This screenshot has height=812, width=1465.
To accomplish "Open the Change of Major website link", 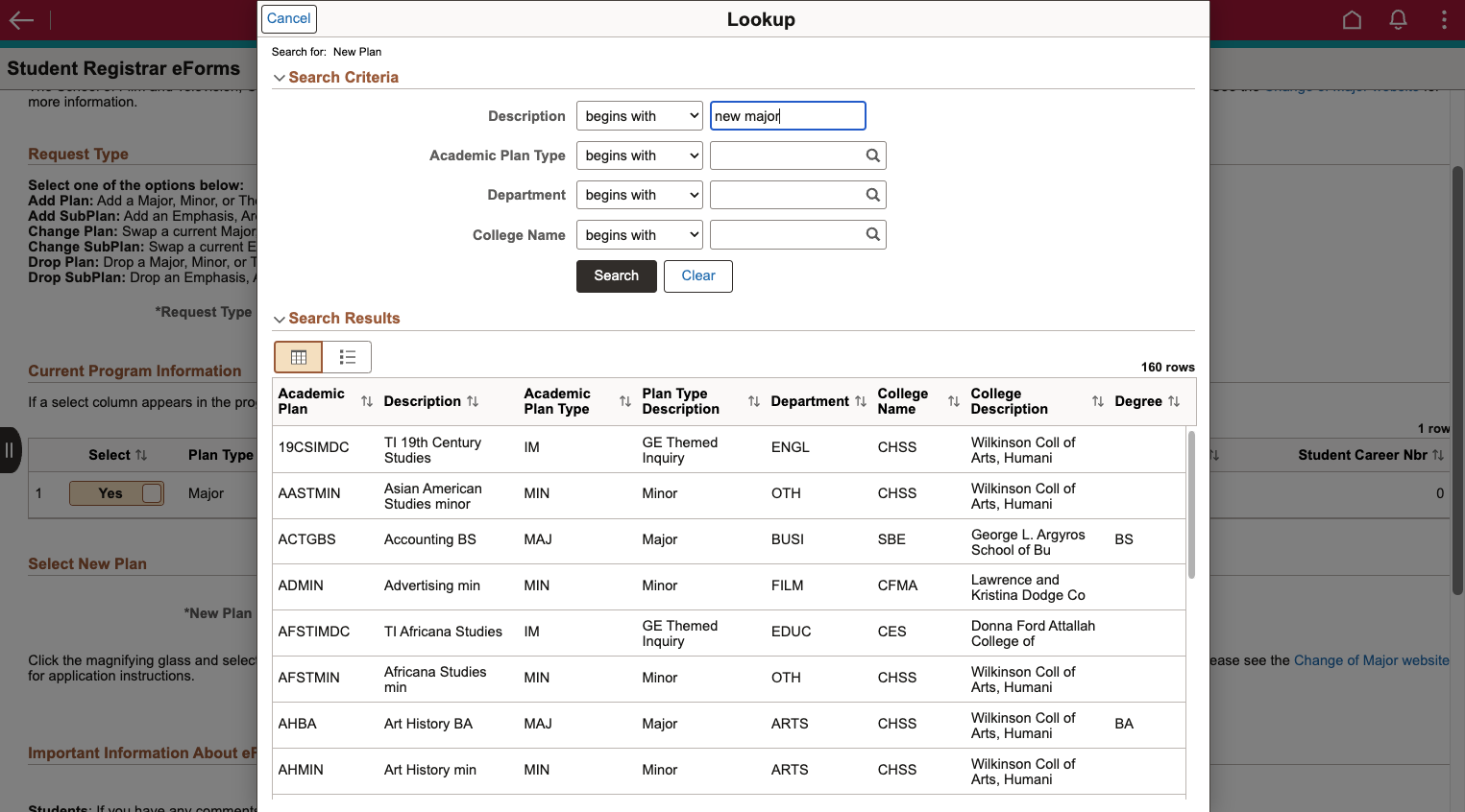I will 1371,660.
